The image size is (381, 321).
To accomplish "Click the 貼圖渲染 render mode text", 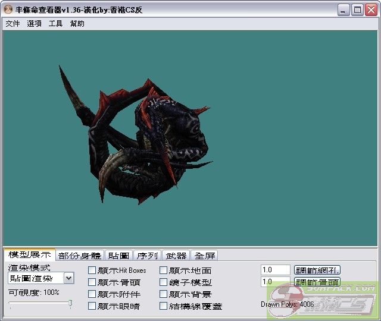I will point(32,278).
